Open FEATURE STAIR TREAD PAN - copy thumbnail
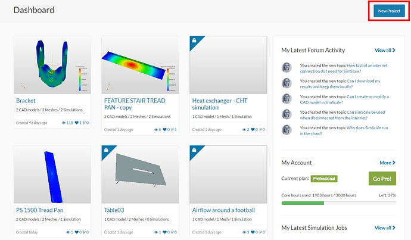 (140, 65)
